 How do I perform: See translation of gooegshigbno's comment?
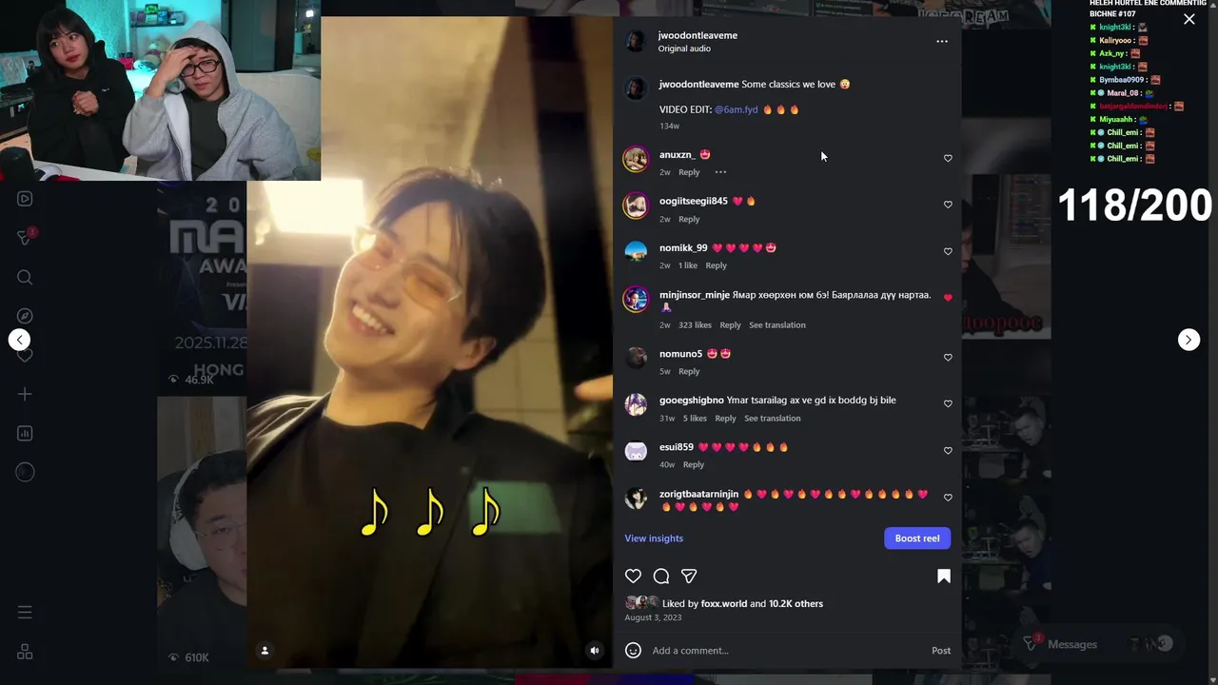[x=773, y=419]
